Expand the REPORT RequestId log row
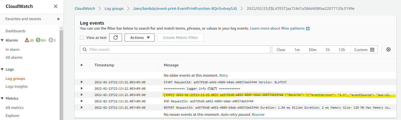The height and width of the screenshot is (120, 401). 82,107
